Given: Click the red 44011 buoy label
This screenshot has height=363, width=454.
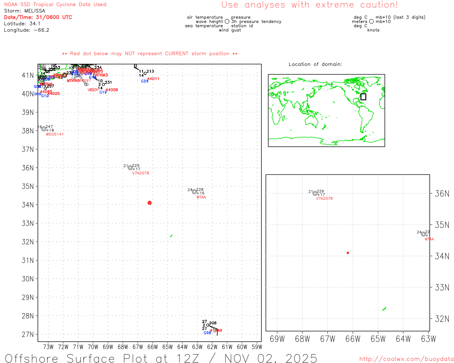Looking at the screenshot, I should [x=153, y=79].
